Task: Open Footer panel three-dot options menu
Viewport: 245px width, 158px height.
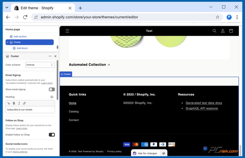Action: coord(50,56)
